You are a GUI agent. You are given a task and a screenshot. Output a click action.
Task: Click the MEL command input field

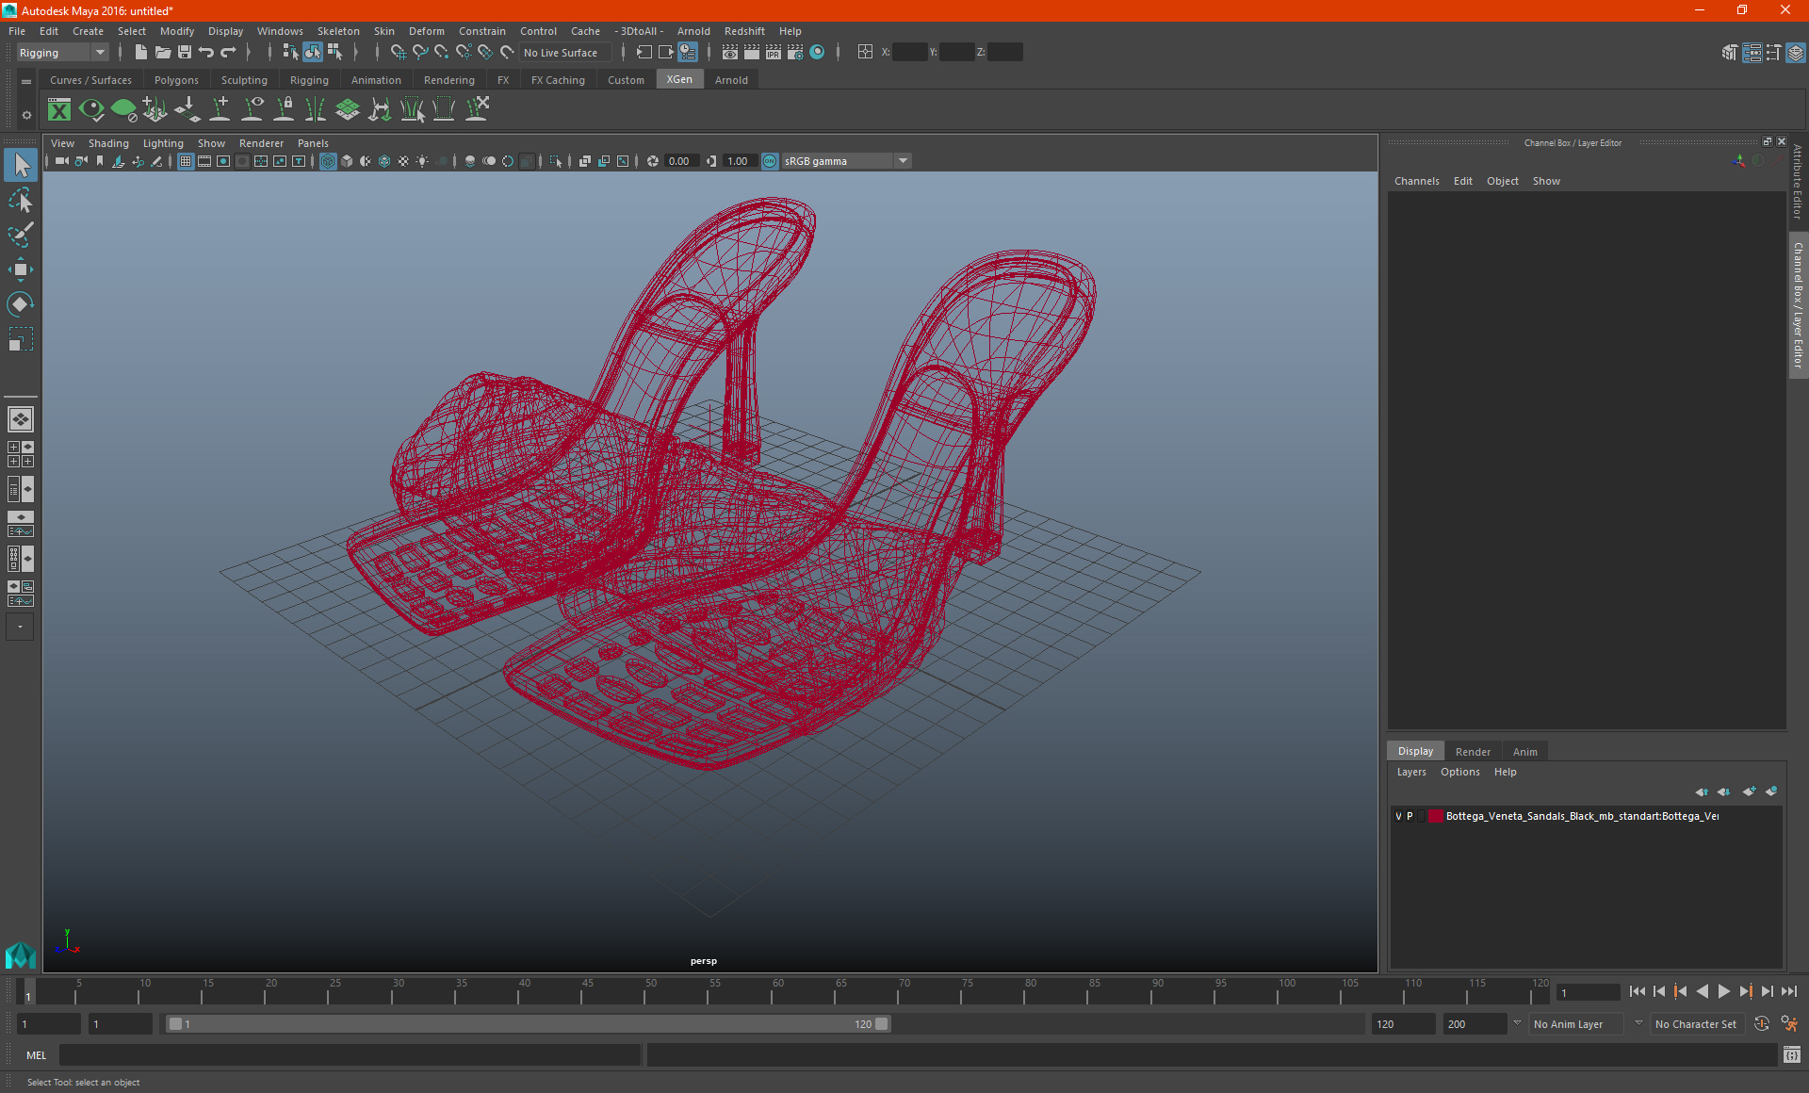click(350, 1055)
